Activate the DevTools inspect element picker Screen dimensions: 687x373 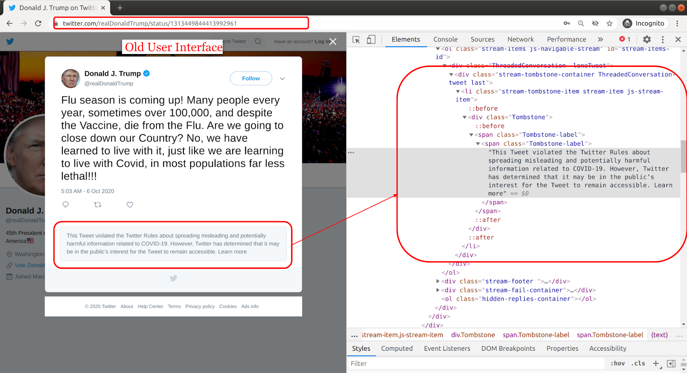click(x=356, y=39)
